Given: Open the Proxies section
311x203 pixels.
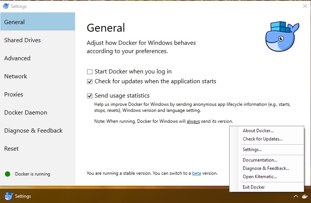Looking at the screenshot, I should coord(38,94).
